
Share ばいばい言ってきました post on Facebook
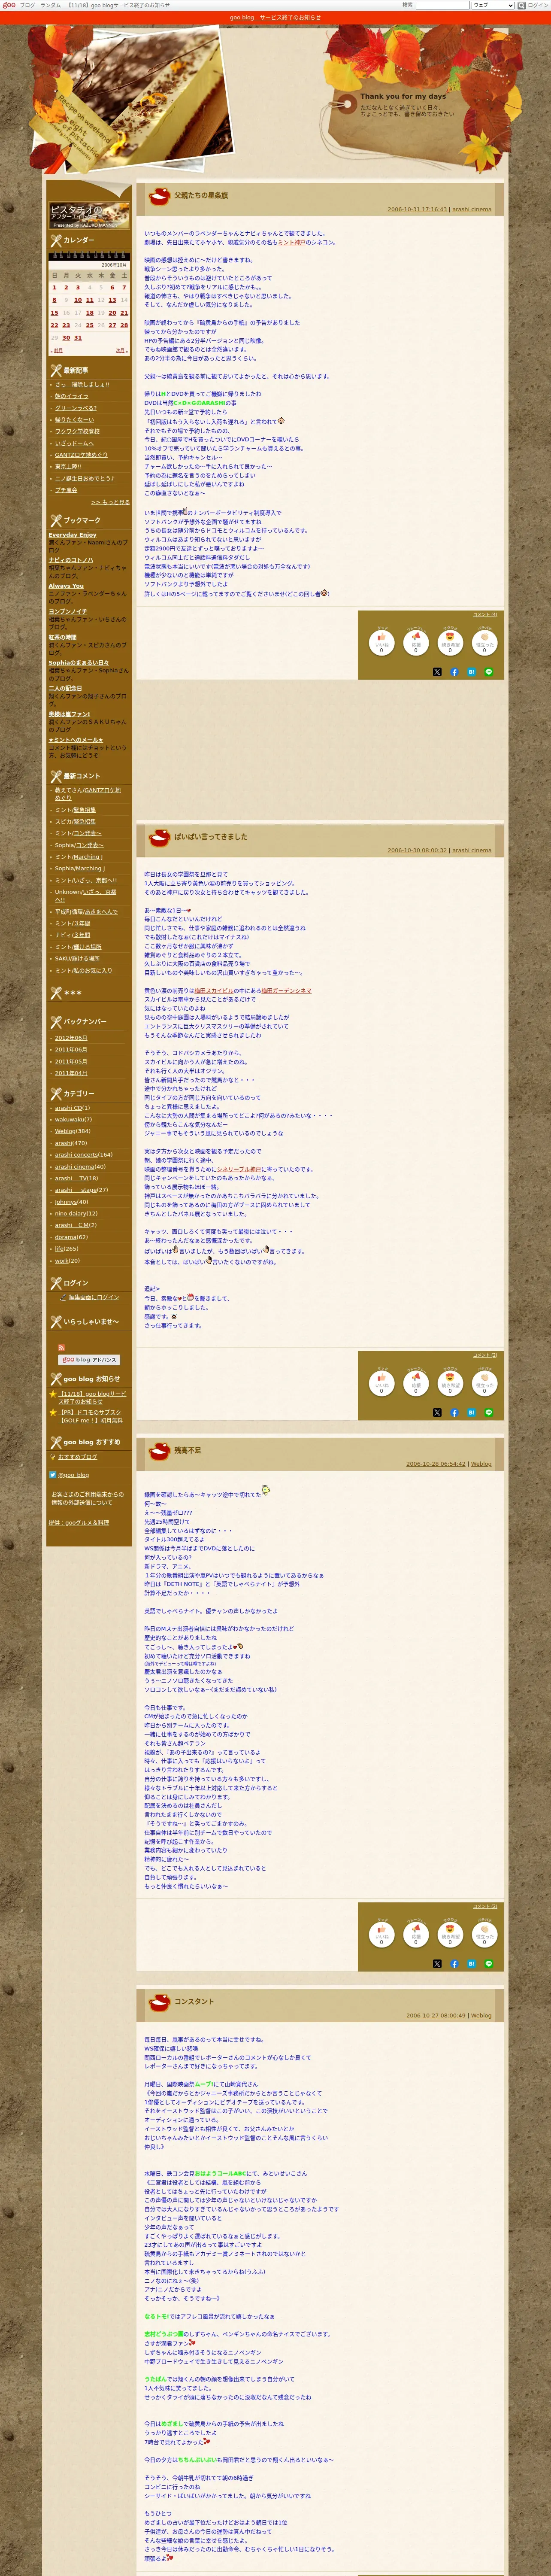click(x=454, y=1413)
